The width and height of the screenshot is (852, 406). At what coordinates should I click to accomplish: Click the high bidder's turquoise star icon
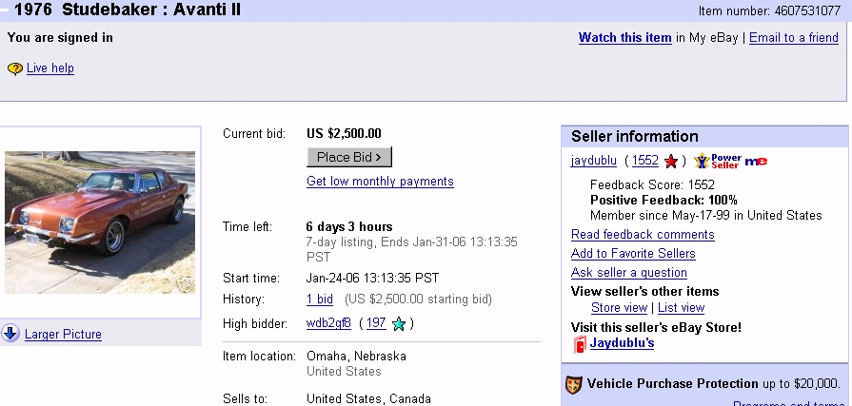pos(399,324)
